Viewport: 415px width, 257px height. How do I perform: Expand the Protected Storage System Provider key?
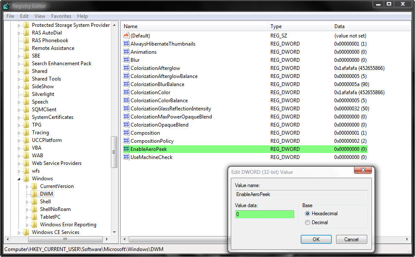click(x=19, y=26)
